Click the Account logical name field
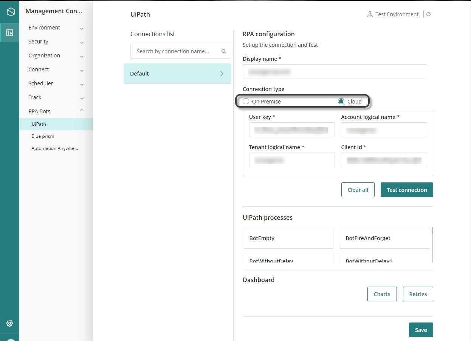471x341 pixels. tap(384, 130)
